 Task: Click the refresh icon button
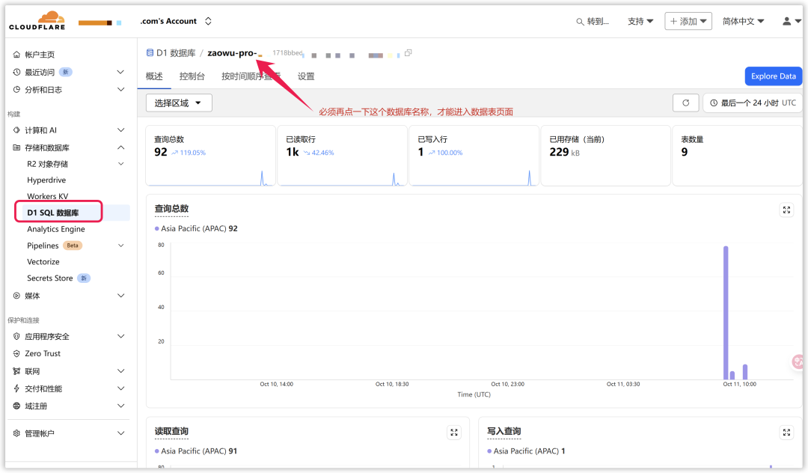click(686, 103)
